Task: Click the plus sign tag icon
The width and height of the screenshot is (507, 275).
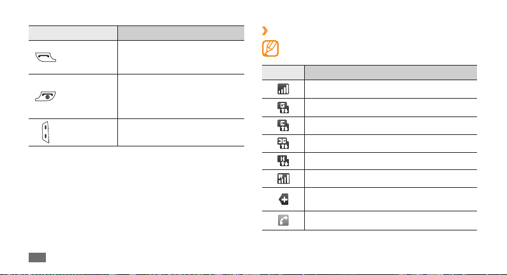Action: 284,199
